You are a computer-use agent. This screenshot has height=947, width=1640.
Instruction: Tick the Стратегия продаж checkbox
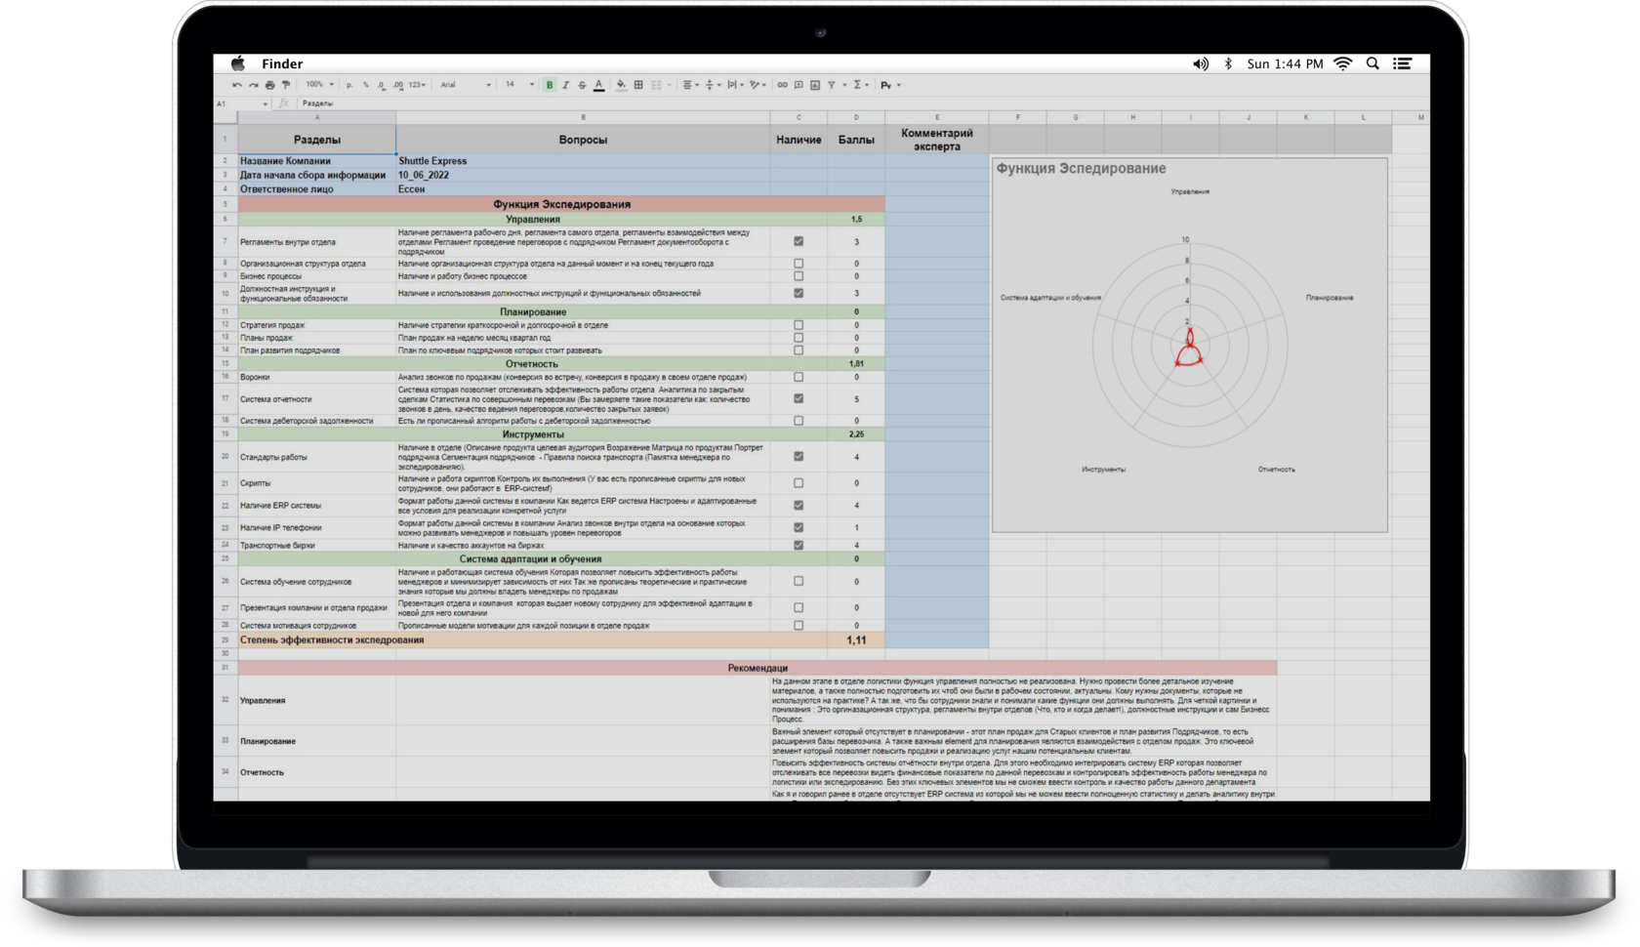click(799, 325)
